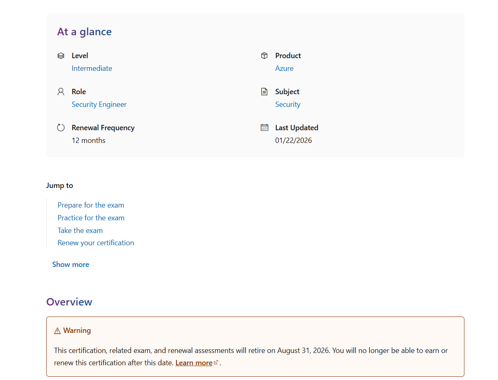This screenshot has height=380, width=498.
Task: Click the Overview section heading
Action: coord(69,302)
